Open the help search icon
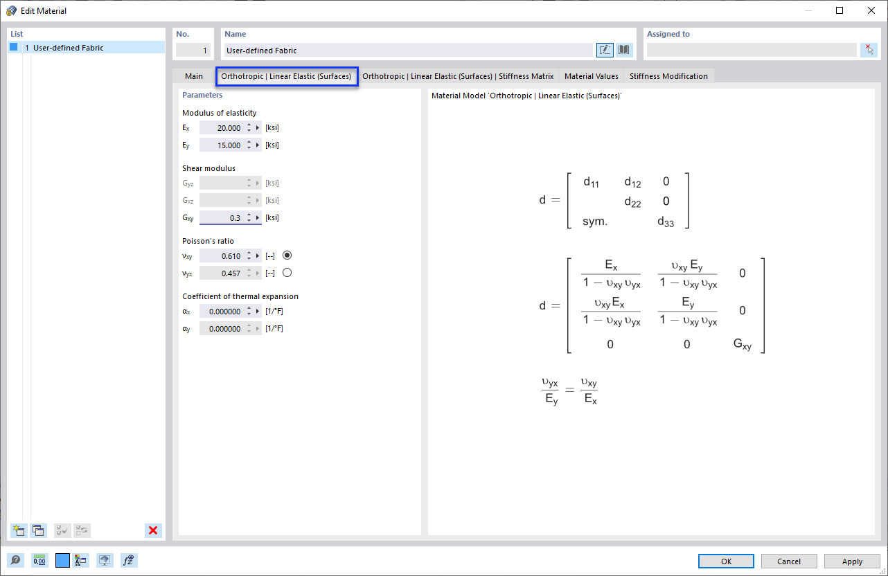This screenshot has height=576, width=888. pos(15,561)
